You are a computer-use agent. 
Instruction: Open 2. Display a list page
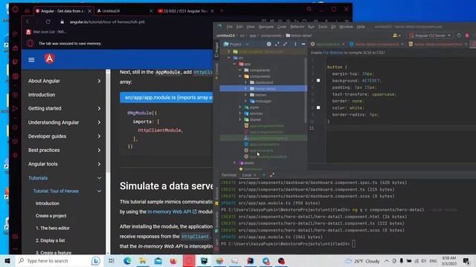tap(50, 240)
